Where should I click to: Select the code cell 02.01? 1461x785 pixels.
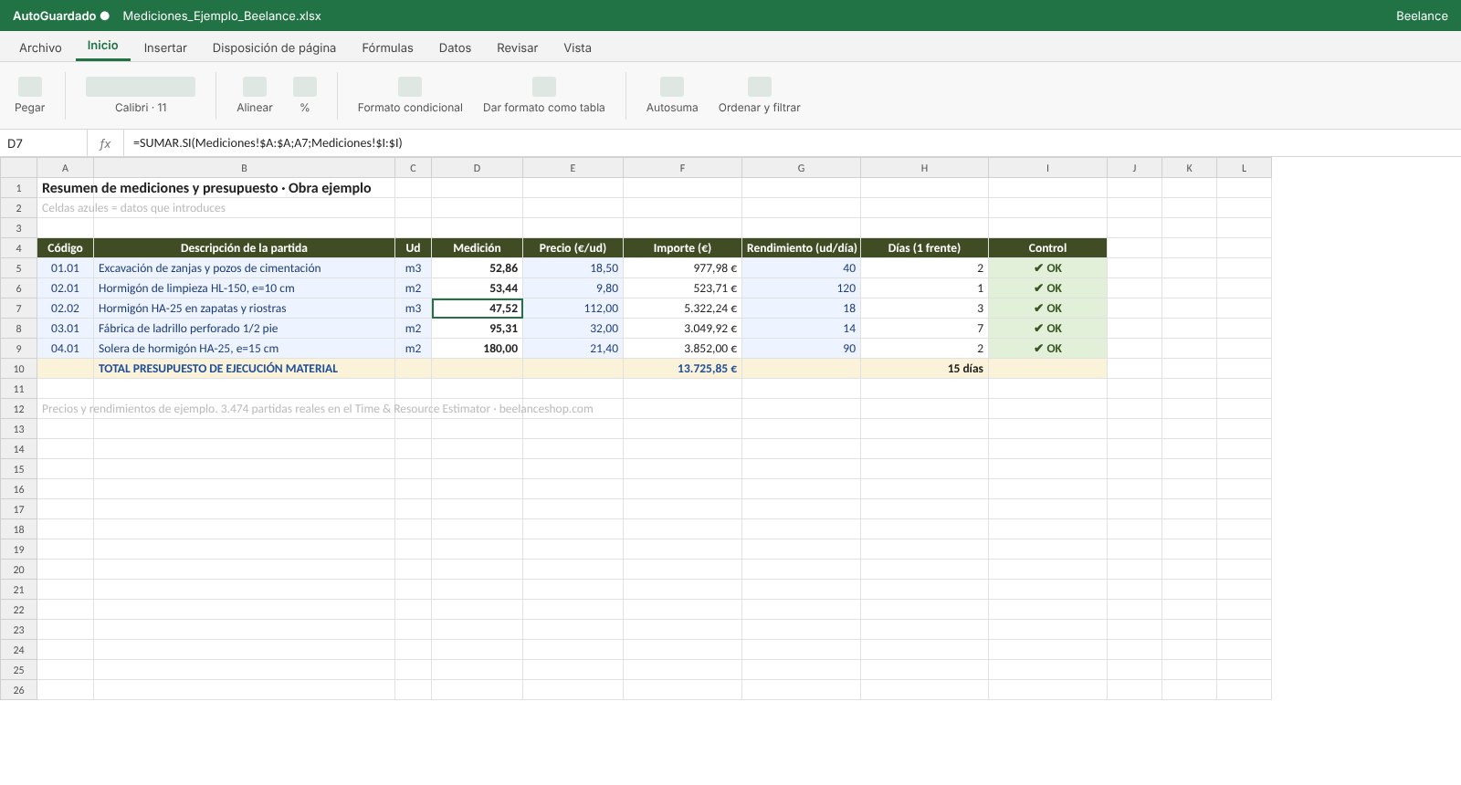tap(65, 288)
